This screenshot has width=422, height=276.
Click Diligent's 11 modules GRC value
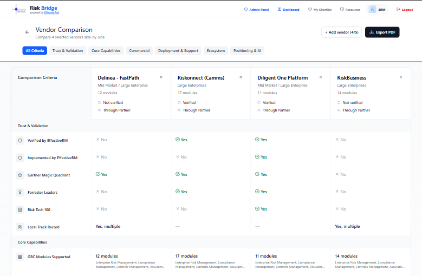pyautogui.click(x=266, y=256)
